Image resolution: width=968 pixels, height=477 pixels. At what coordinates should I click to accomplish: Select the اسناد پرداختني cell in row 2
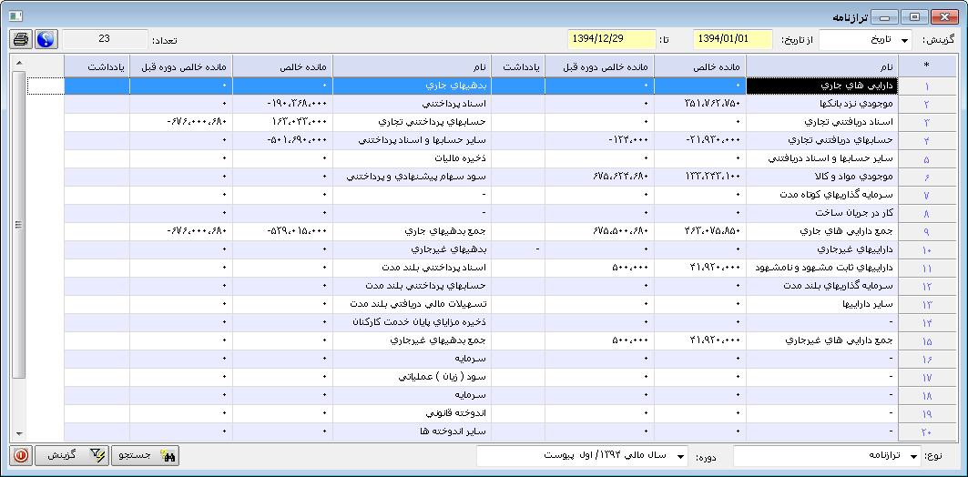(x=413, y=105)
